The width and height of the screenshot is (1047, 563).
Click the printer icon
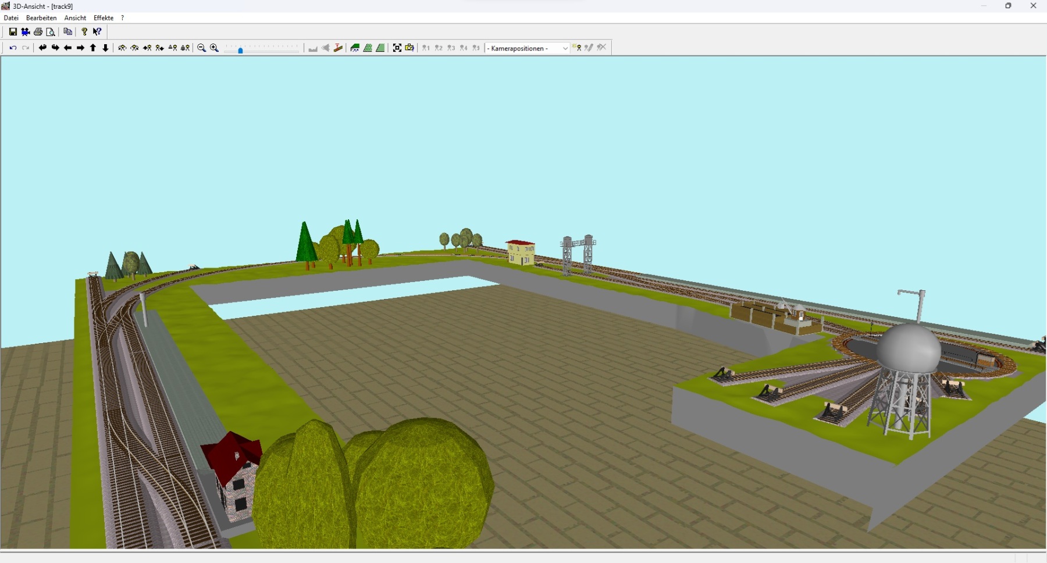38,32
